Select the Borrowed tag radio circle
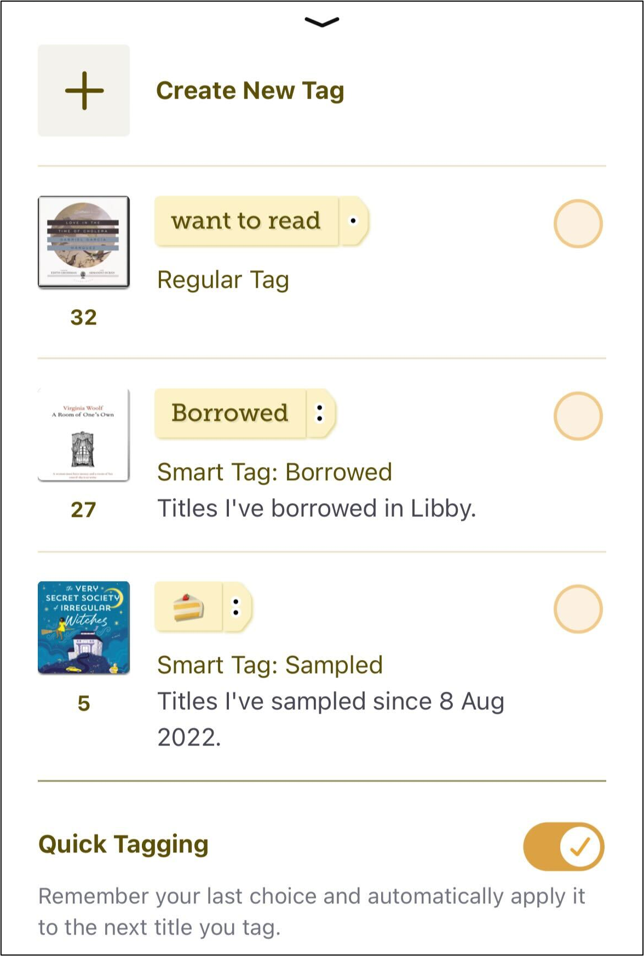 tap(578, 416)
